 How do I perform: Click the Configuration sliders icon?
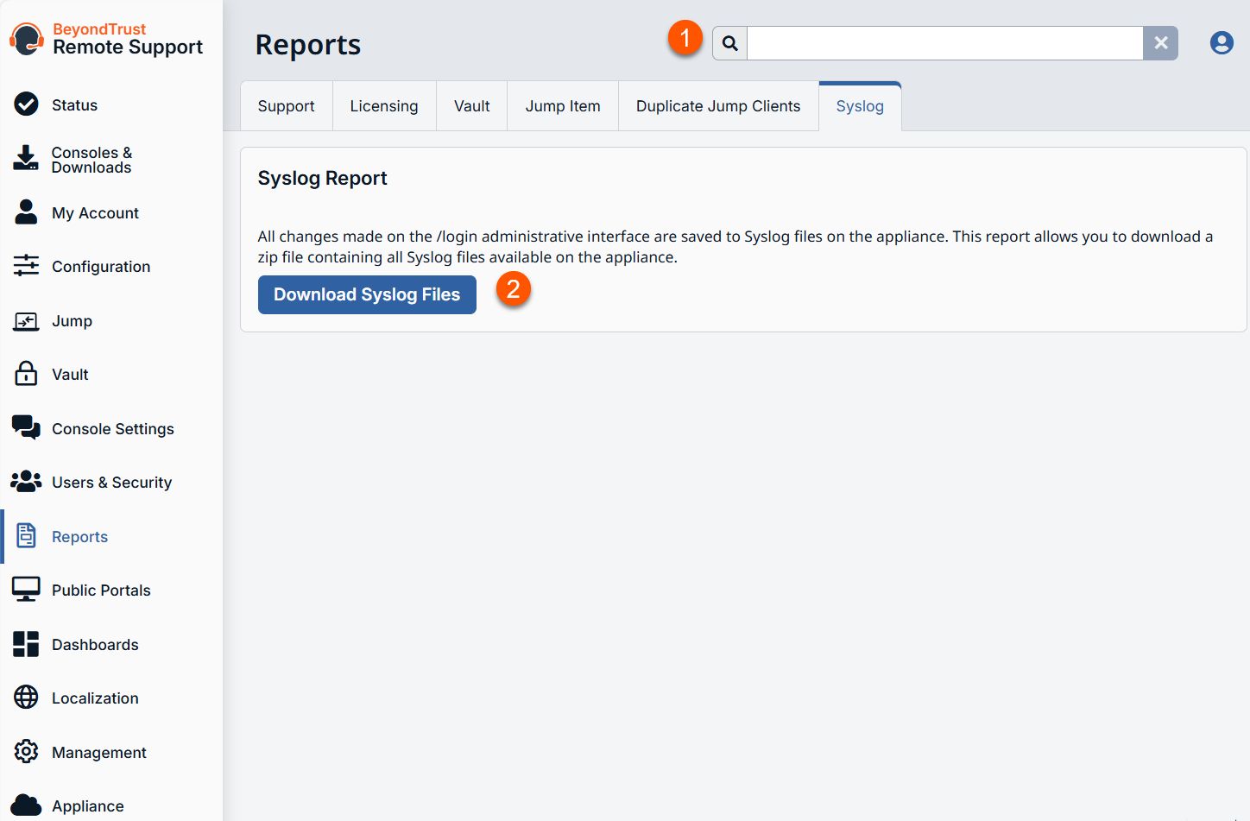coord(26,266)
